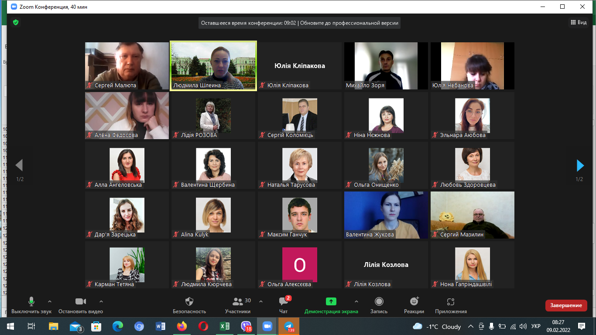Open File Explorer from the taskbar
This screenshot has height=335, width=596.
53,326
